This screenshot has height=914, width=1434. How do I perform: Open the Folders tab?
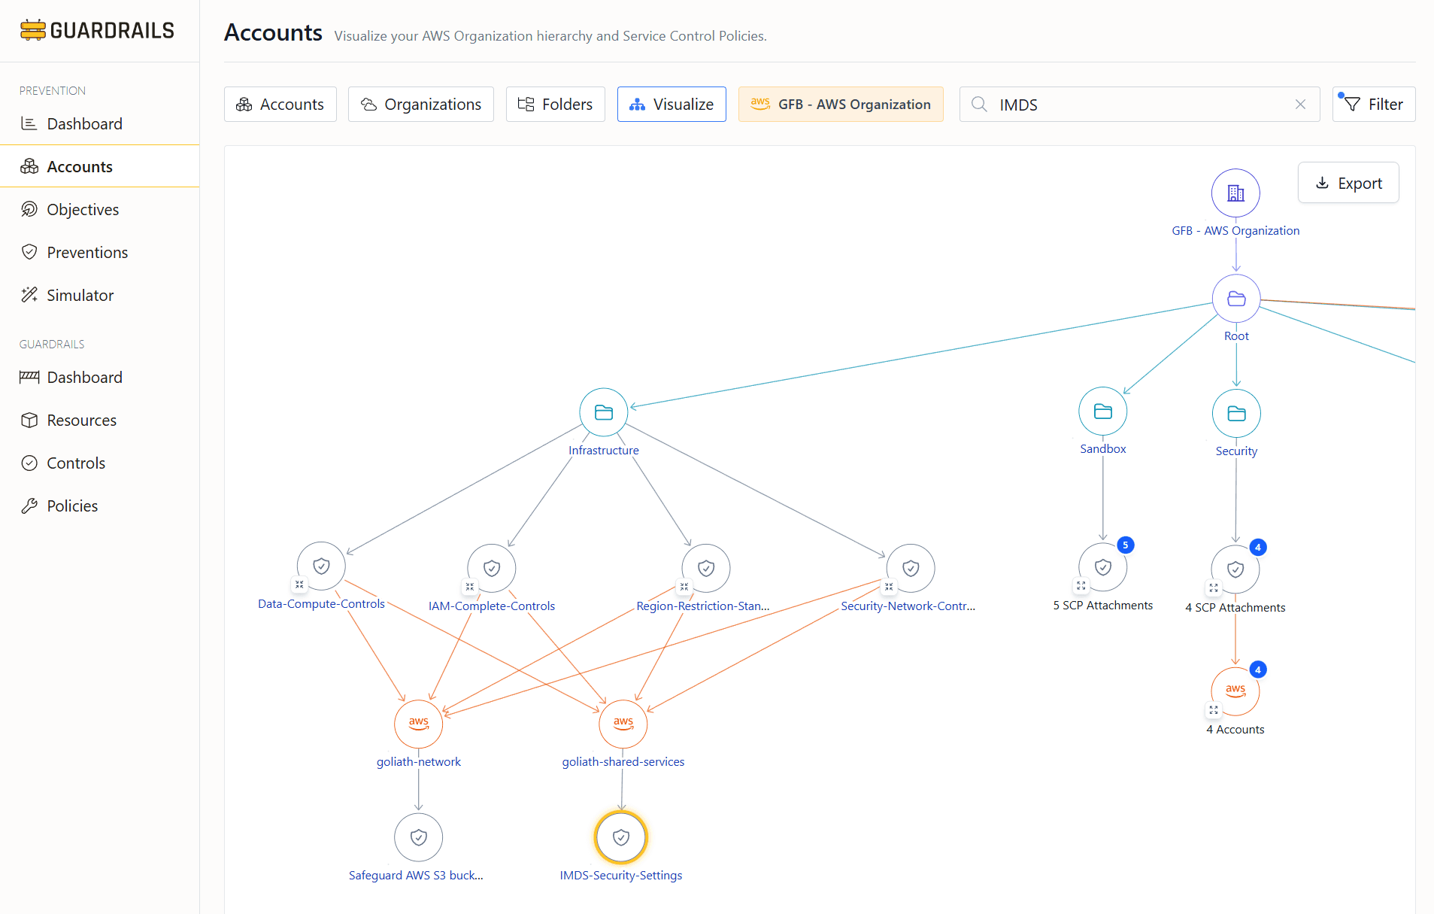point(555,105)
